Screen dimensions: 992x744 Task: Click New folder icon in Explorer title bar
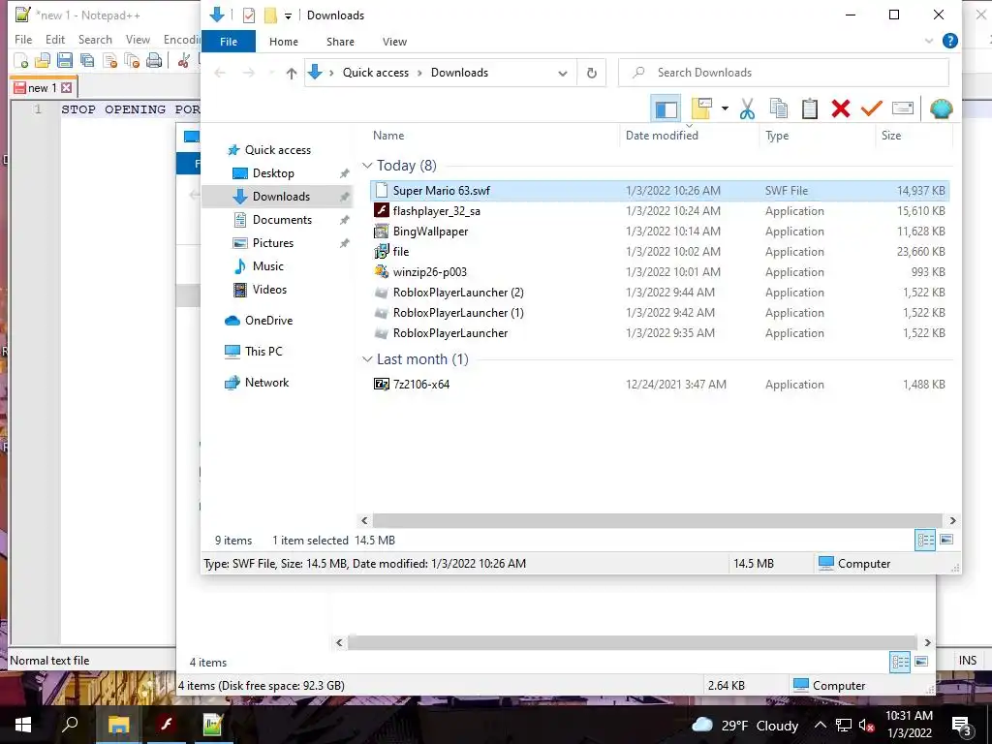coord(270,15)
